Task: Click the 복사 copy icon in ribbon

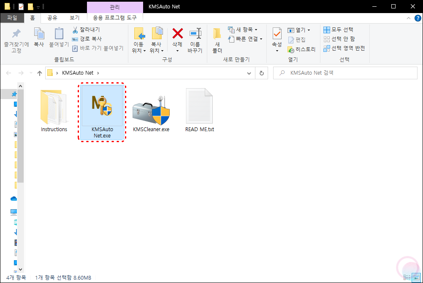Action: pyautogui.click(x=39, y=34)
